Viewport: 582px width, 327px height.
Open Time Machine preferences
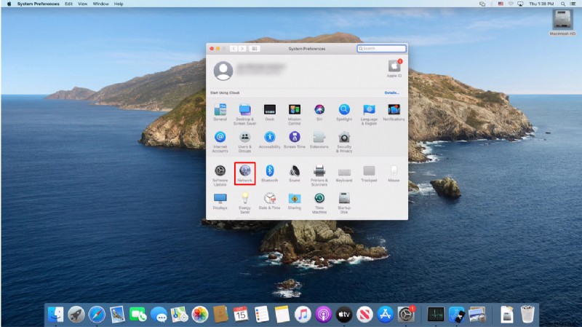319,203
